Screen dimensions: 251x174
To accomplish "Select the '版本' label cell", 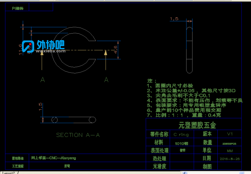I will pyautogui.click(x=207, y=134).
